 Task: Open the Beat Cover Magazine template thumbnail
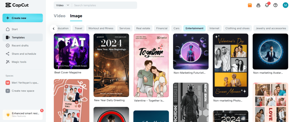click(71, 51)
